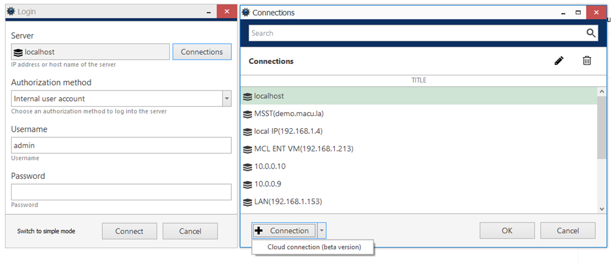Click server icon beside MSST(demo.macu.la)
This screenshot has width=611, height=263.
(x=247, y=114)
